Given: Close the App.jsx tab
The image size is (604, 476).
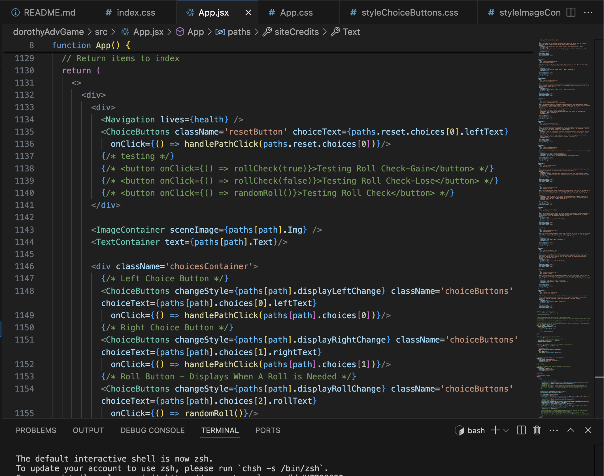Looking at the screenshot, I should tap(248, 12).
